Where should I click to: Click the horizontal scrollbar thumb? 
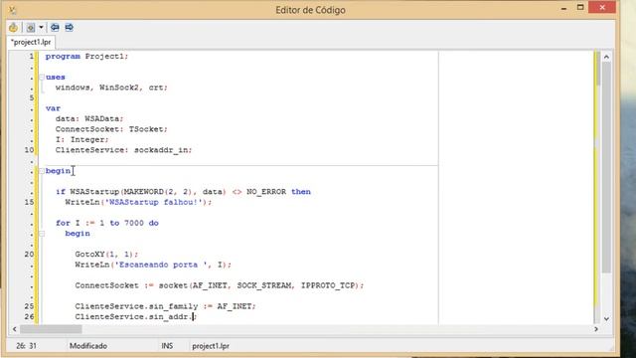51,329
